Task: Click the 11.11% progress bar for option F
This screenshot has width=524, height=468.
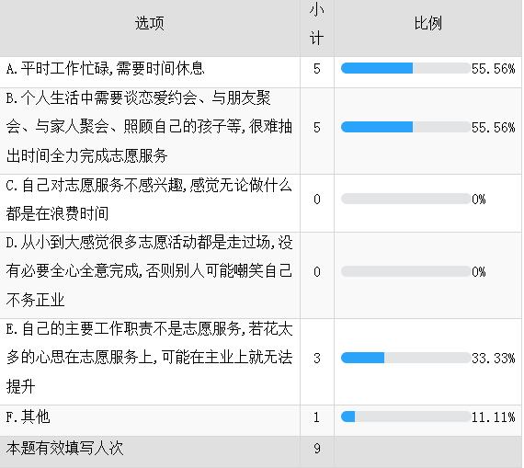Action: (x=405, y=417)
